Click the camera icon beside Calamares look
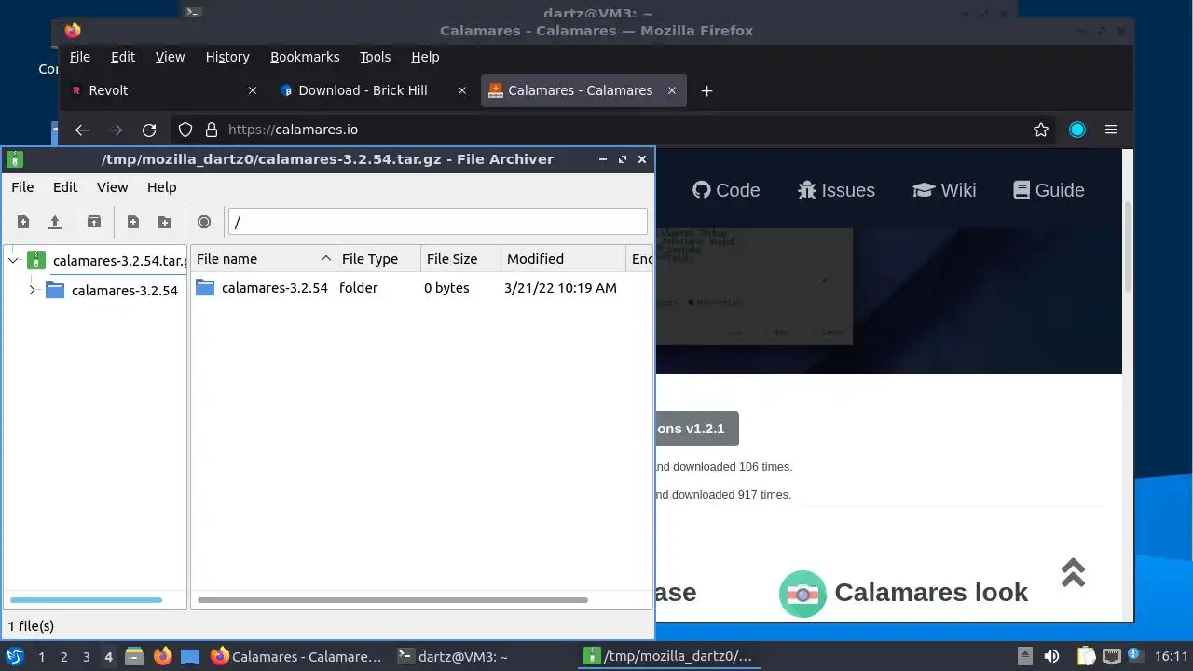 (802, 594)
